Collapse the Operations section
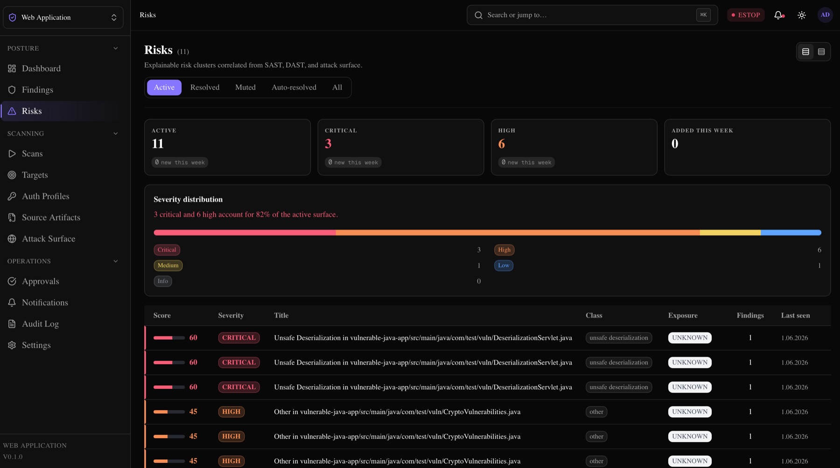840x468 pixels. (x=116, y=262)
